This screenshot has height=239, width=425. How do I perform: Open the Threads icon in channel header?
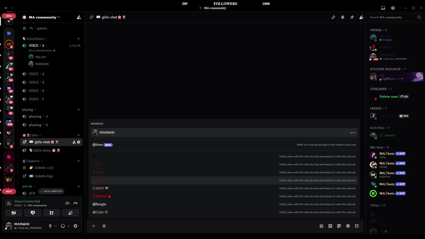[333, 17]
